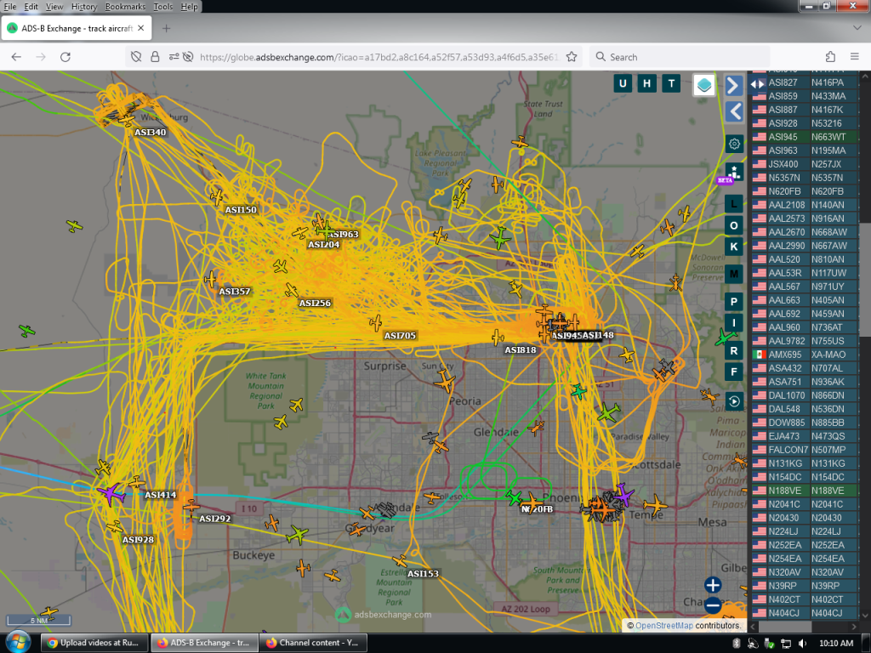Toggle the T map filter button
This screenshot has height=653, width=871.
tap(671, 84)
